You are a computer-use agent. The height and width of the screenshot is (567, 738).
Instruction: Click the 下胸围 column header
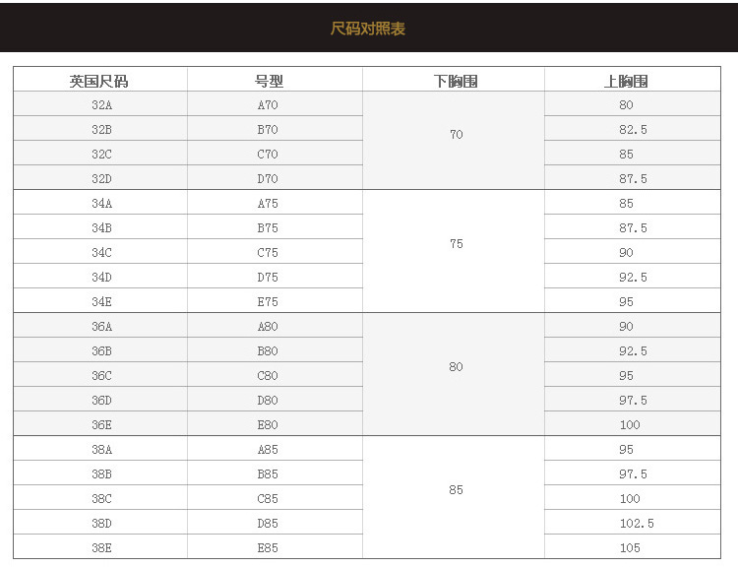click(x=456, y=81)
